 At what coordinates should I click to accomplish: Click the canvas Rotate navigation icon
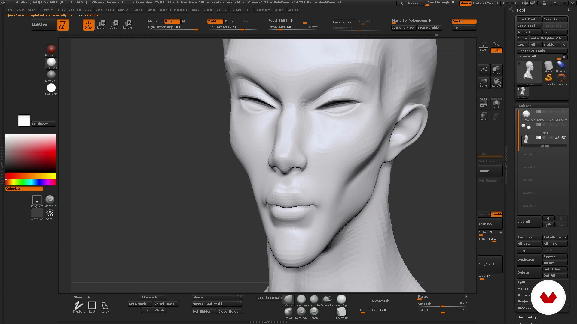tap(496, 83)
